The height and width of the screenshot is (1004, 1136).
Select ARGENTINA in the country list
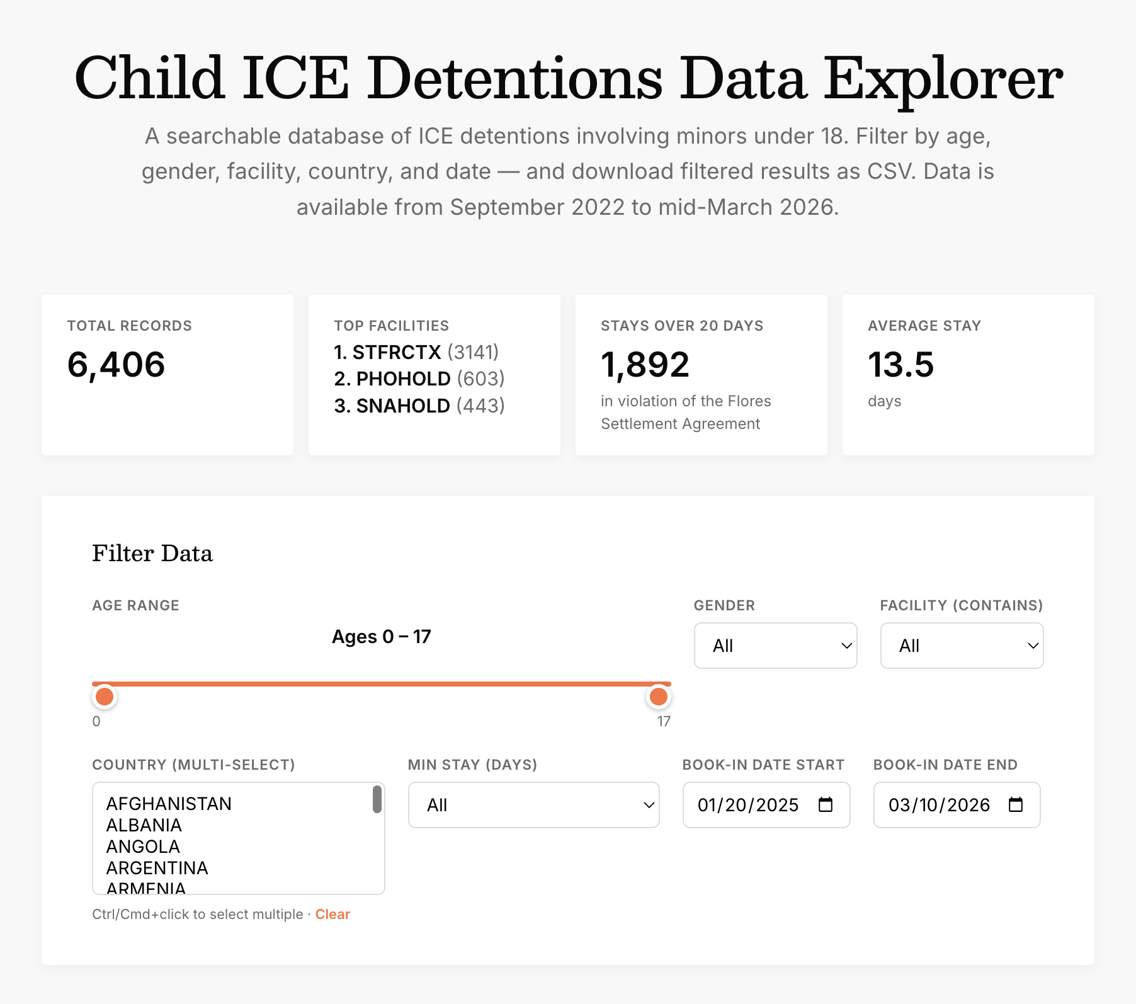(x=157, y=868)
